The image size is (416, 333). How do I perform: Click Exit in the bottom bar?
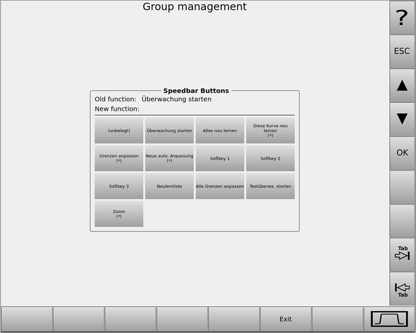pyautogui.click(x=285, y=319)
